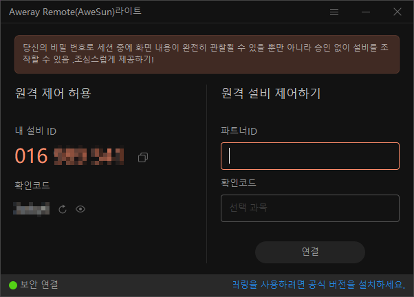Click the blurred verification code value
This screenshot has height=297, width=414.
[32, 209]
